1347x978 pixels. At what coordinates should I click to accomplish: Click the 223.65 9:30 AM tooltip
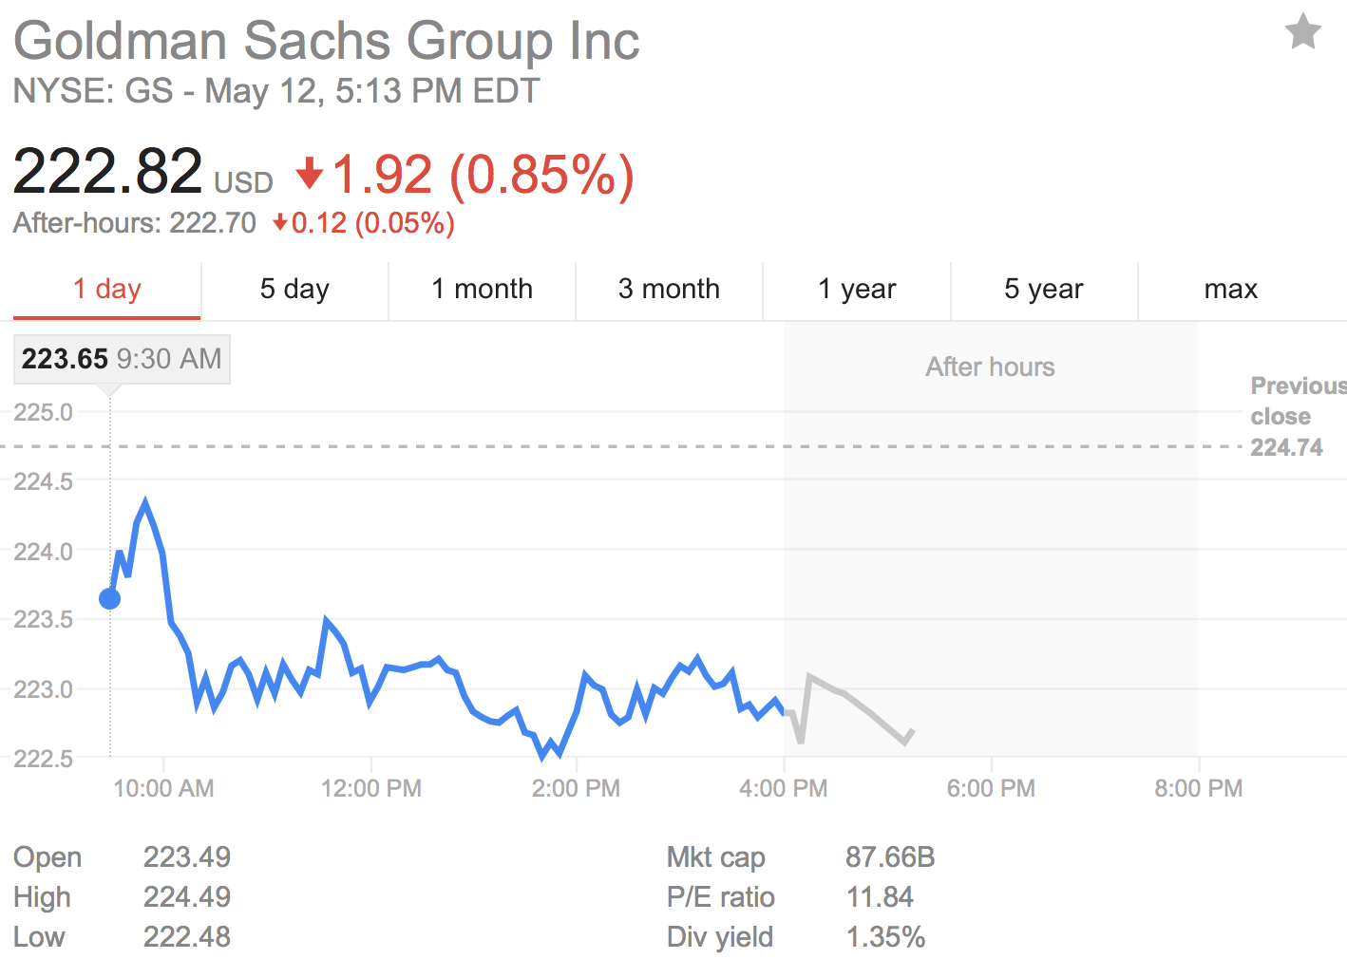(x=122, y=359)
